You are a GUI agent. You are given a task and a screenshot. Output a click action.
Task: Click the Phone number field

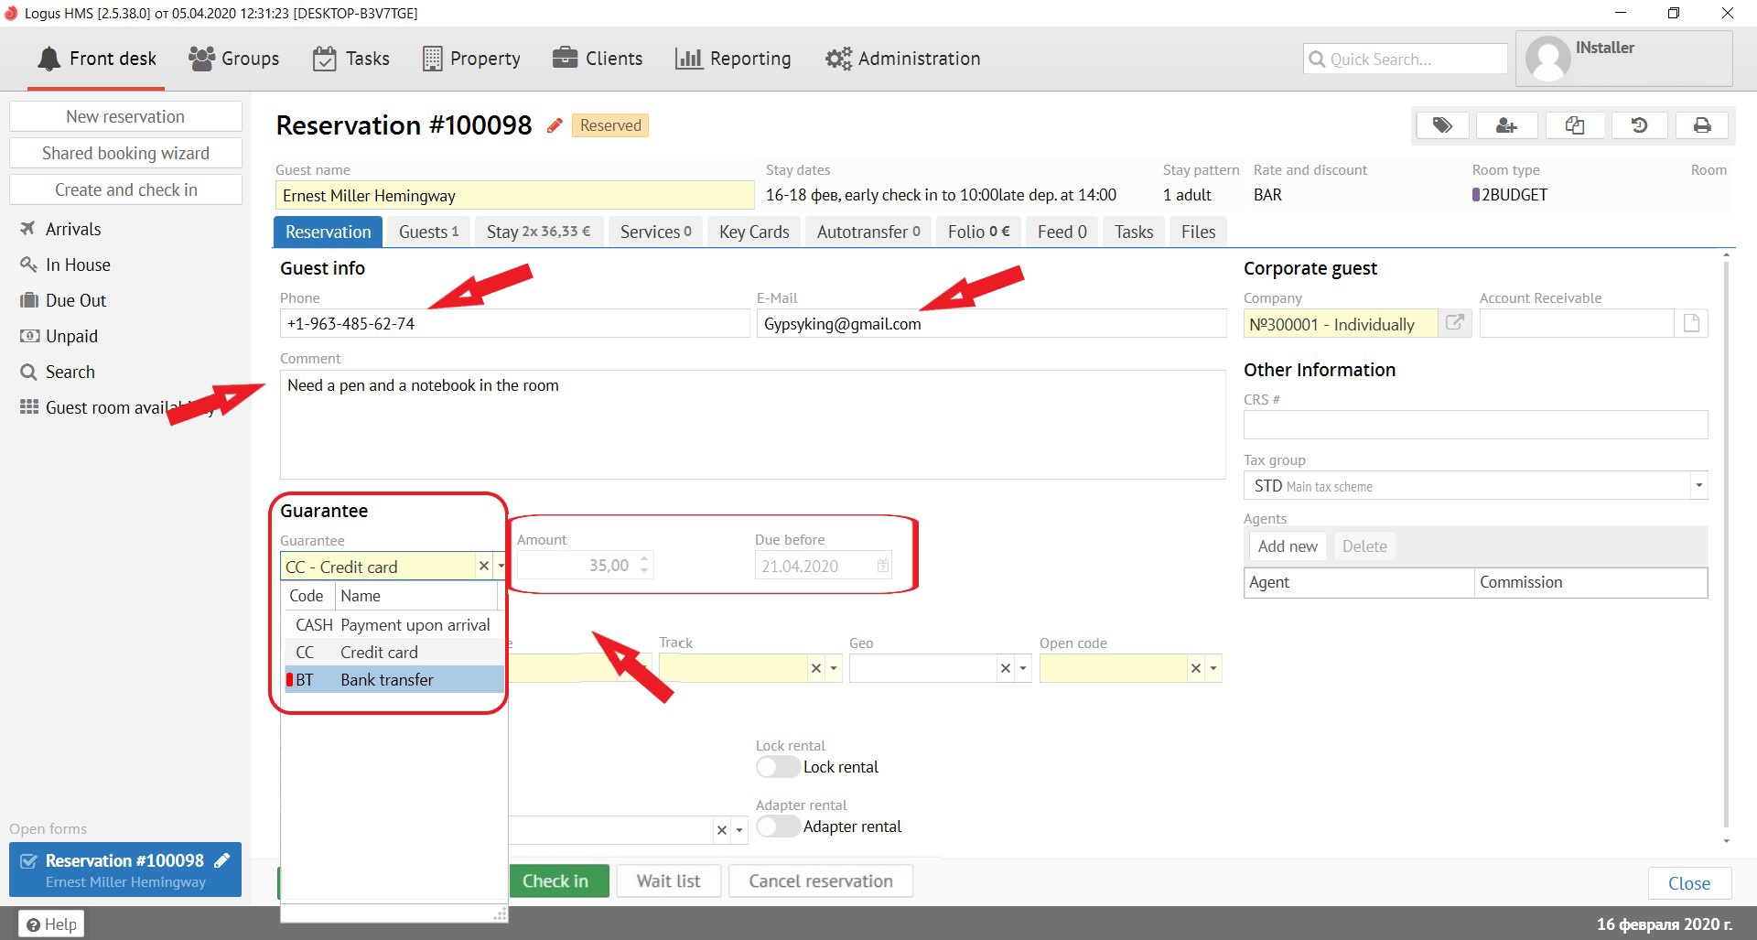[514, 323]
